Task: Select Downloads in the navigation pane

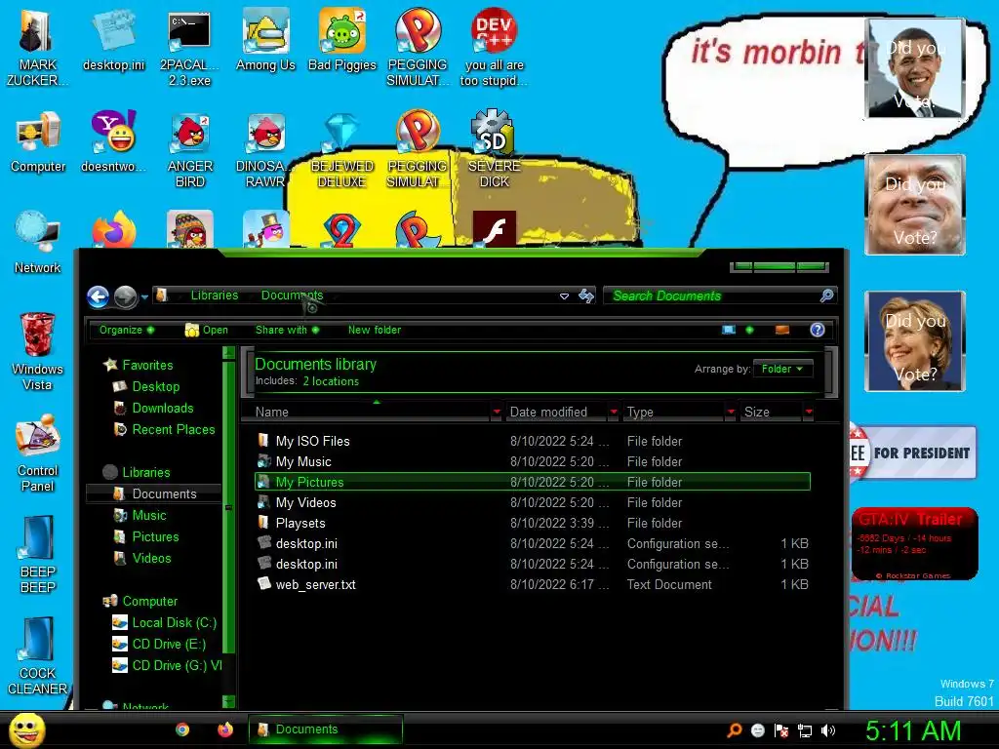Action: [x=153, y=408]
